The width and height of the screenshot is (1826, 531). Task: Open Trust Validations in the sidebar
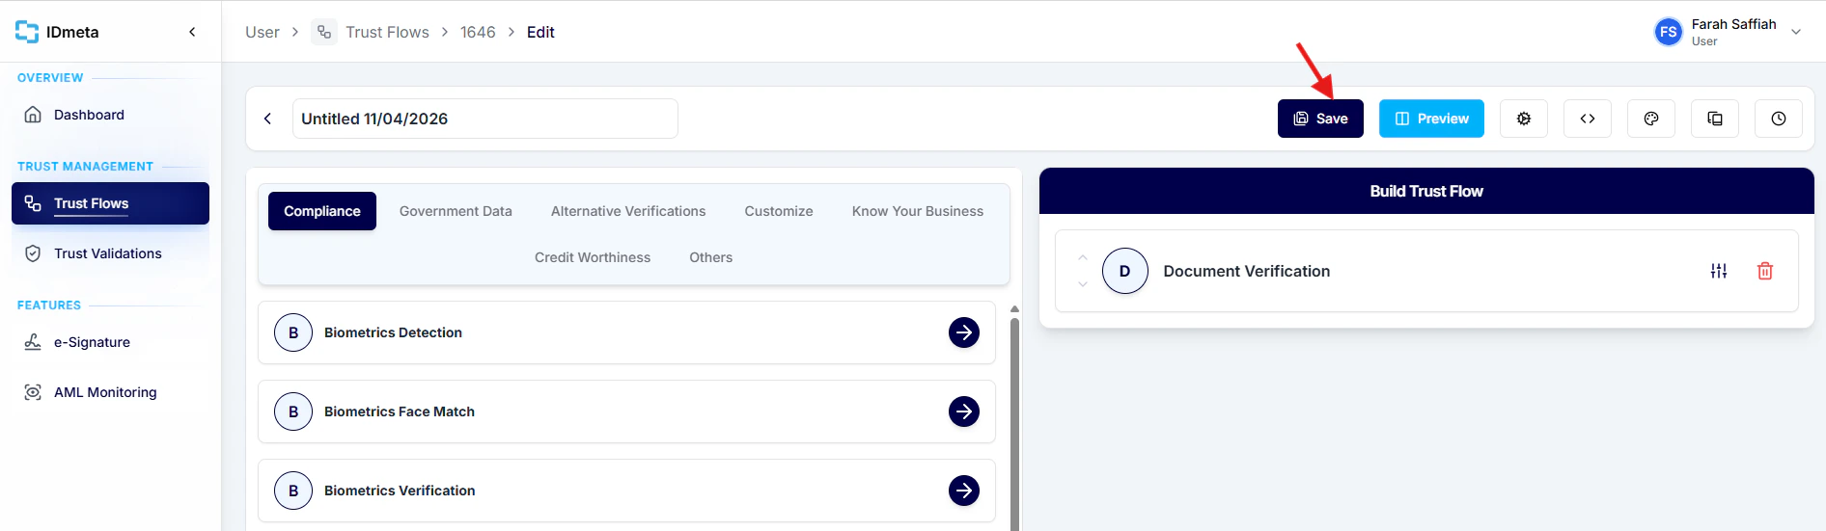110,253
